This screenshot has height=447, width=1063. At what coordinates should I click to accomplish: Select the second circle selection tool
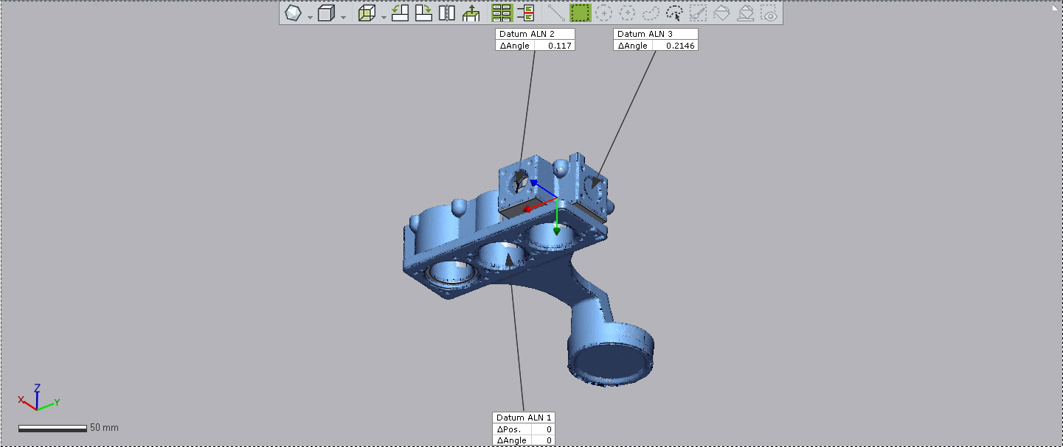tap(628, 13)
